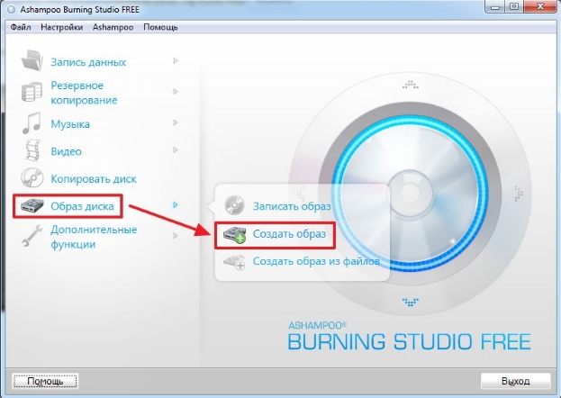Image resolution: width=561 pixels, height=398 pixels.
Task: Click the Дополнительные функции wrench icon
Action: click(32, 236)
